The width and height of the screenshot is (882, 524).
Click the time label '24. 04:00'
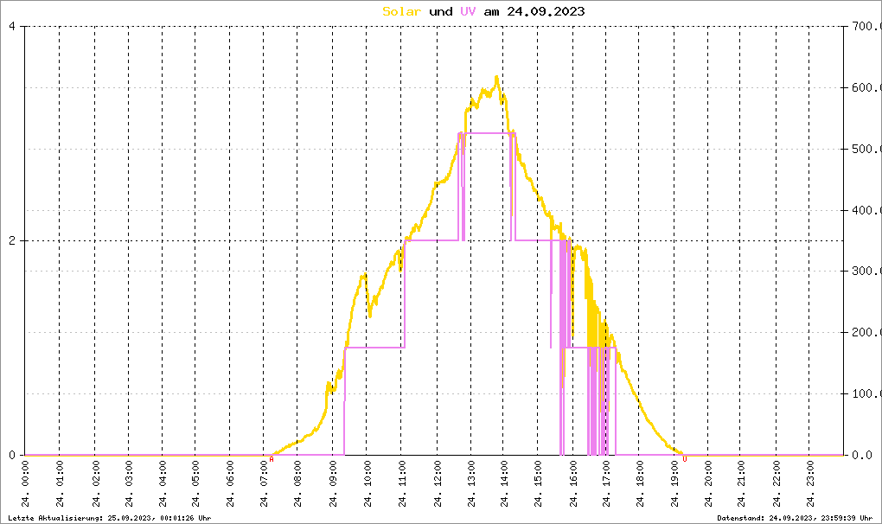(x=163, y=484)
